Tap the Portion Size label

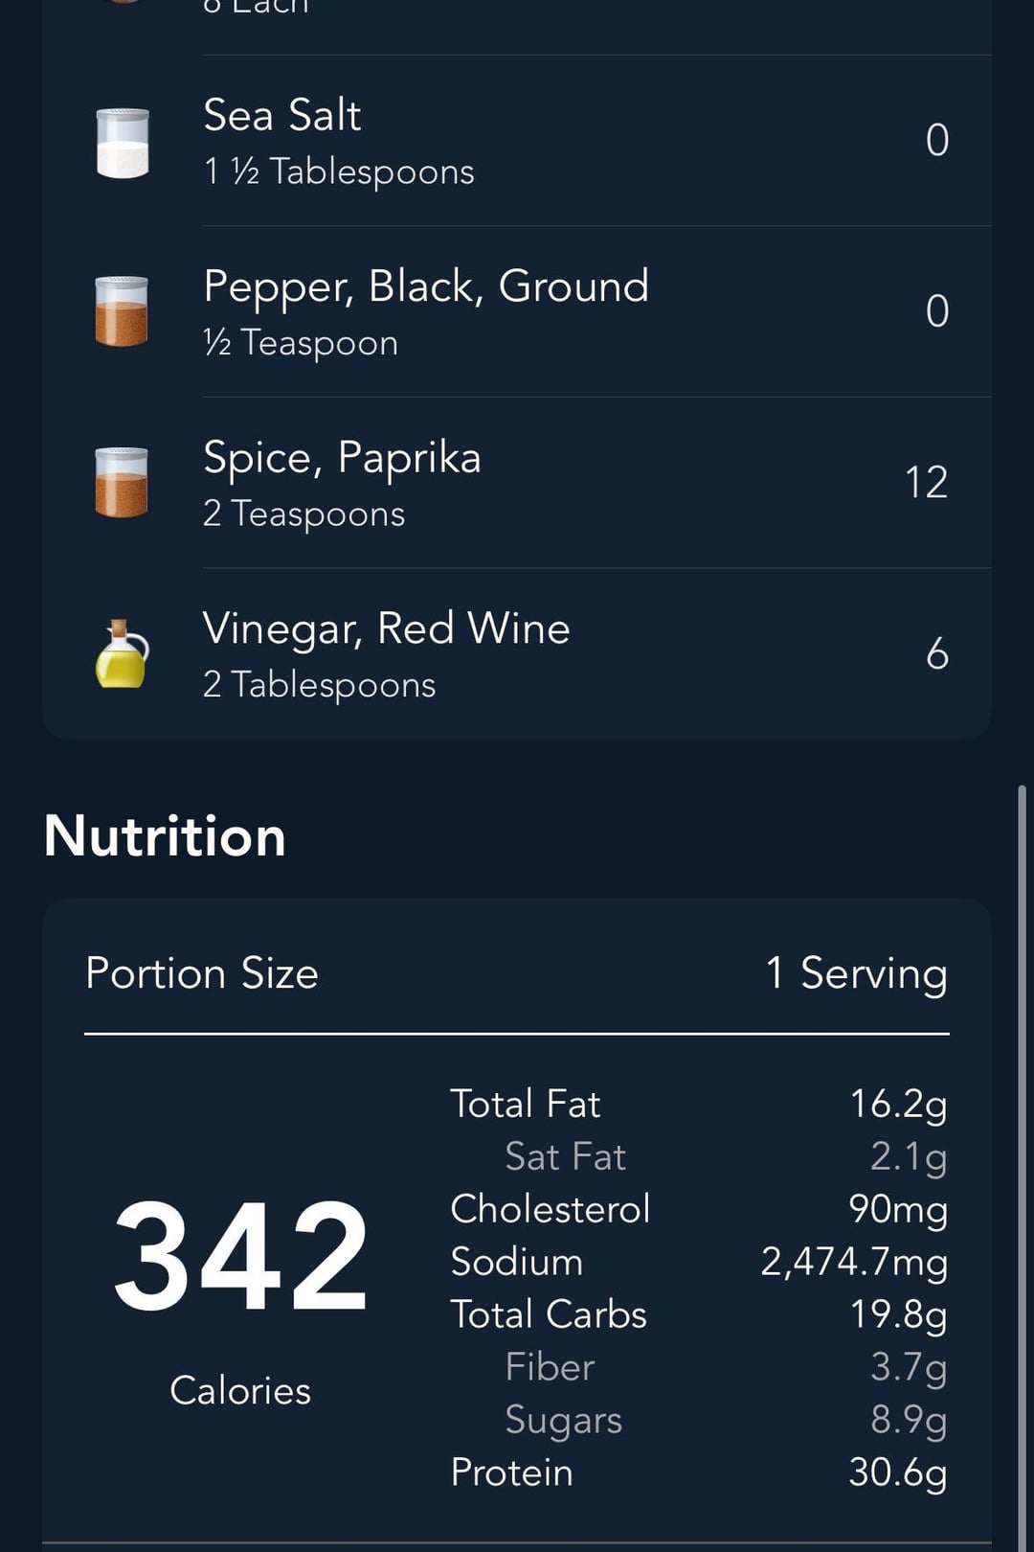click(202, 973)
